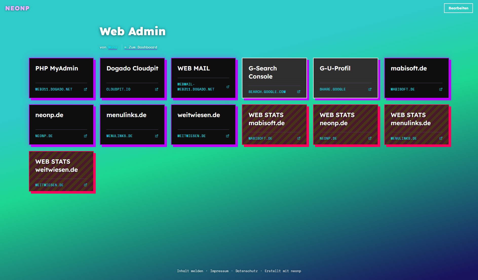
Task: Click external link icon on WEB STATS neonp.de
Action: (x=370, y=138)
